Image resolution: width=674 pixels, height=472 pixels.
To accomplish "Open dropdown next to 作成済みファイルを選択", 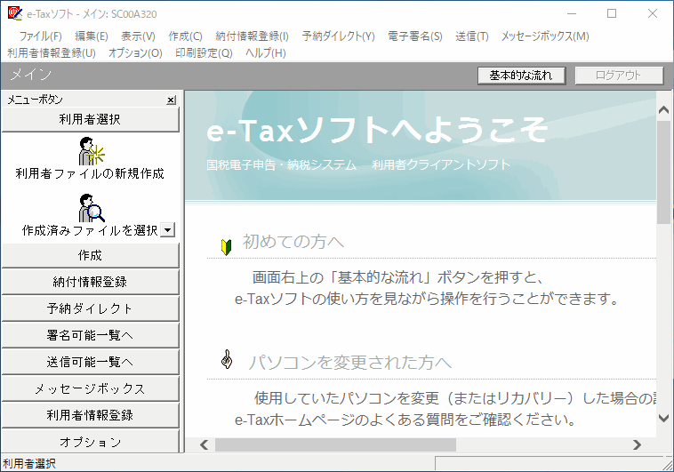I will pyautogui.click(x=168, y=230).
